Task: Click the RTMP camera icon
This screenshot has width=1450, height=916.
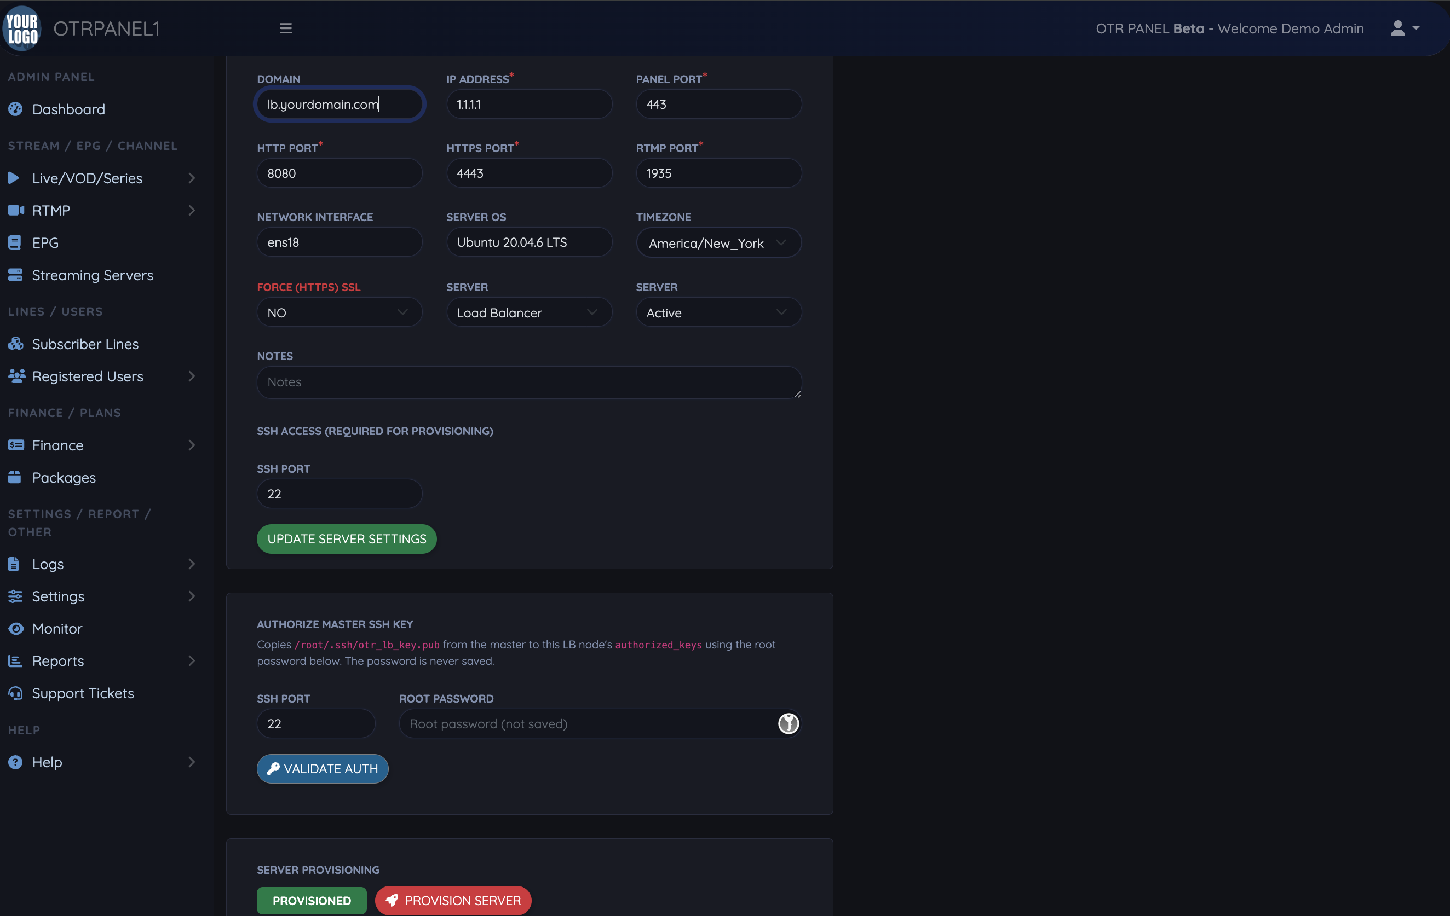Action: coord(16,210)
